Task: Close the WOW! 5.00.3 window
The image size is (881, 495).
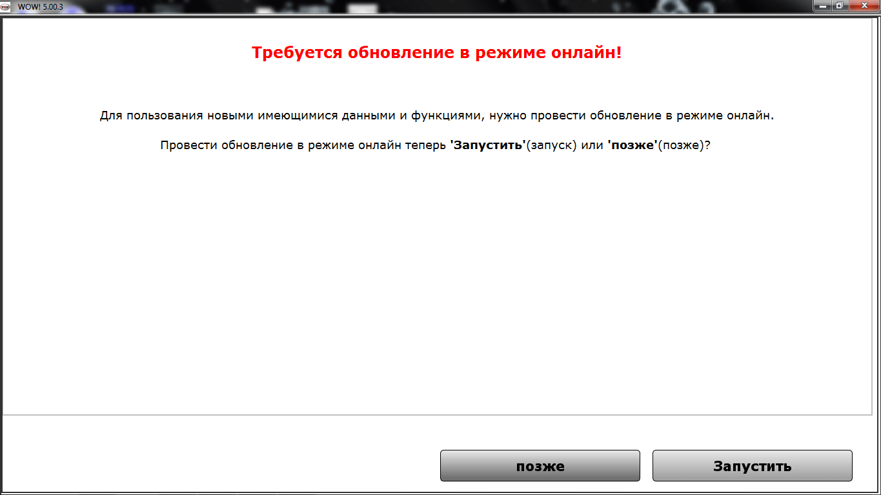Action: coord(863,6)
